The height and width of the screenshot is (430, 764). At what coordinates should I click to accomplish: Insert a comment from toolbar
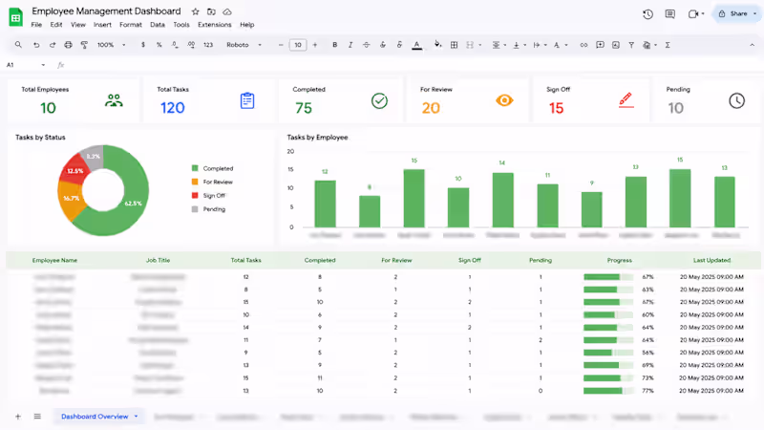tap(601, 45)
